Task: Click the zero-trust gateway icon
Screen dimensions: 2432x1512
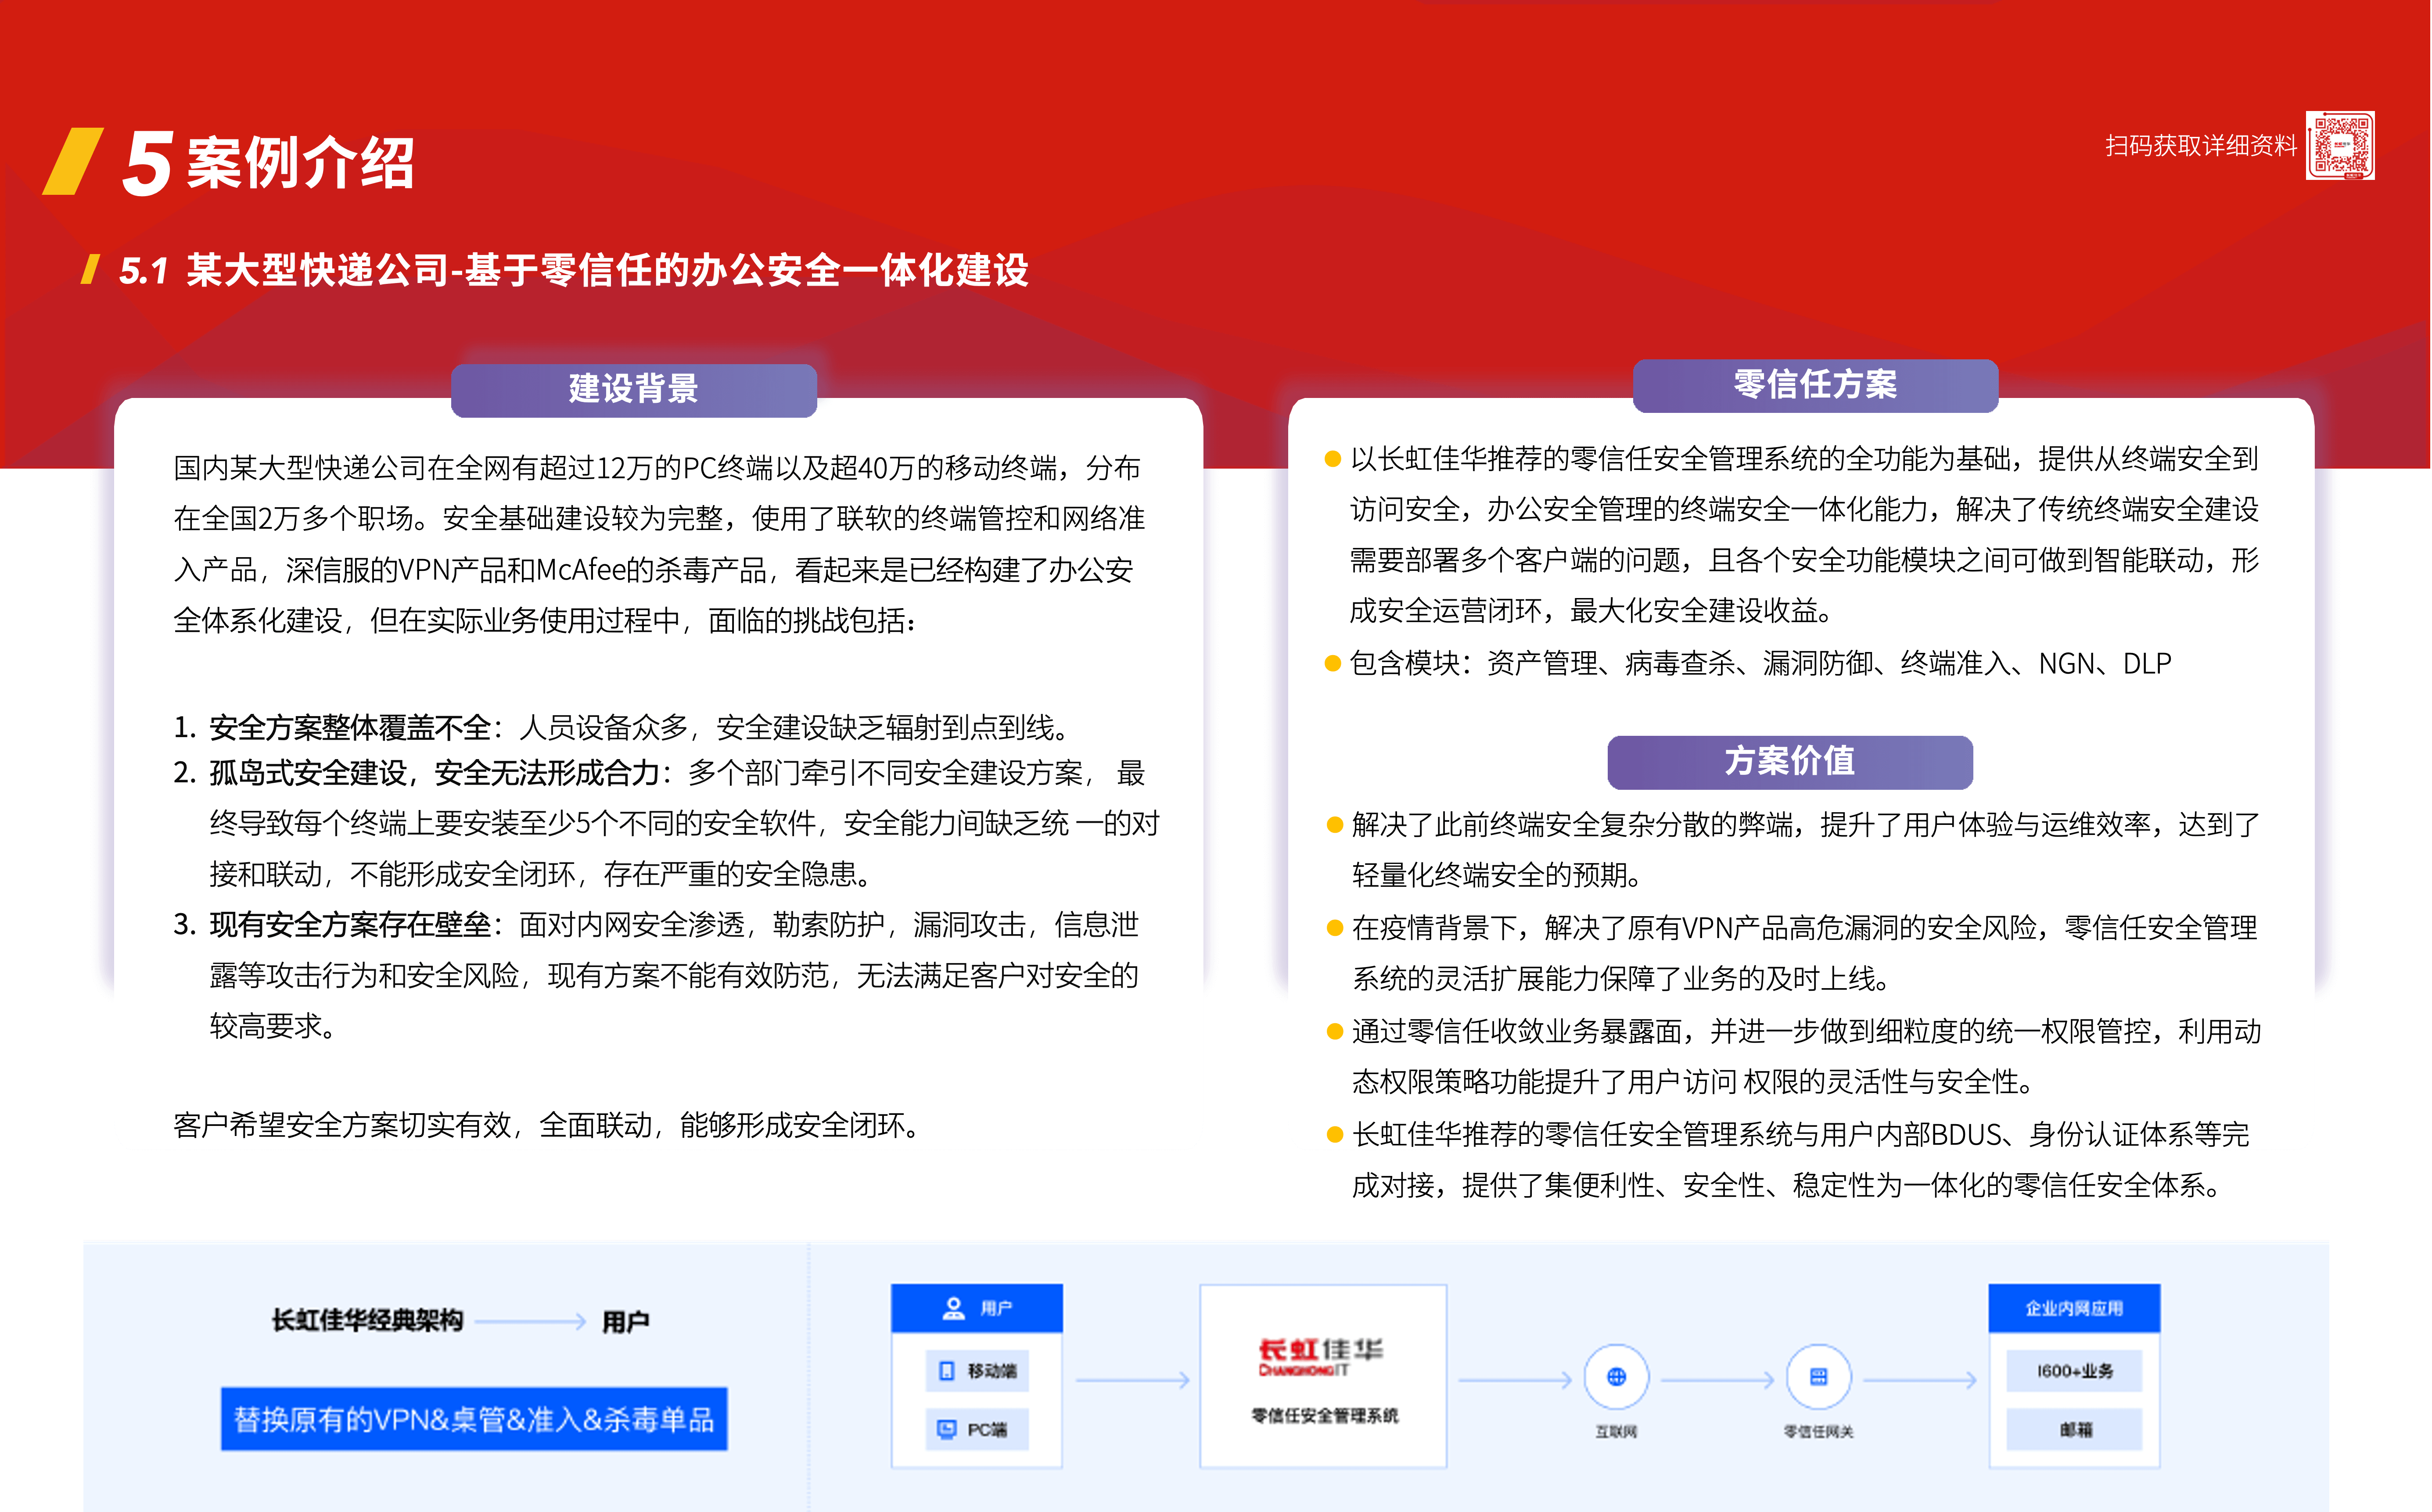Action: pos(1818,1377)
